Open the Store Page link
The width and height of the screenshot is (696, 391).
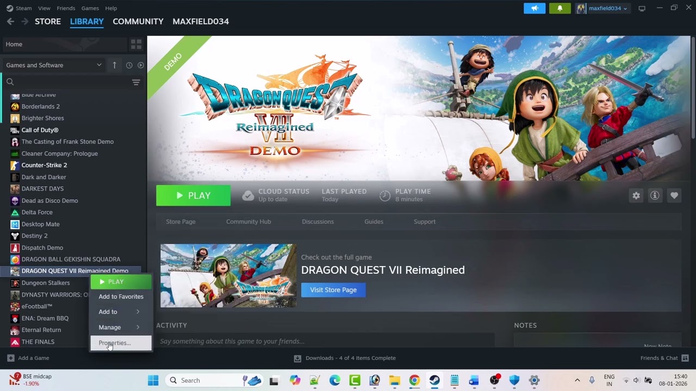pyautogui.click(x=181, y=222)
